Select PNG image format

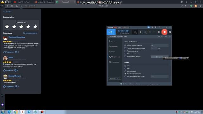tap(125, 69)
